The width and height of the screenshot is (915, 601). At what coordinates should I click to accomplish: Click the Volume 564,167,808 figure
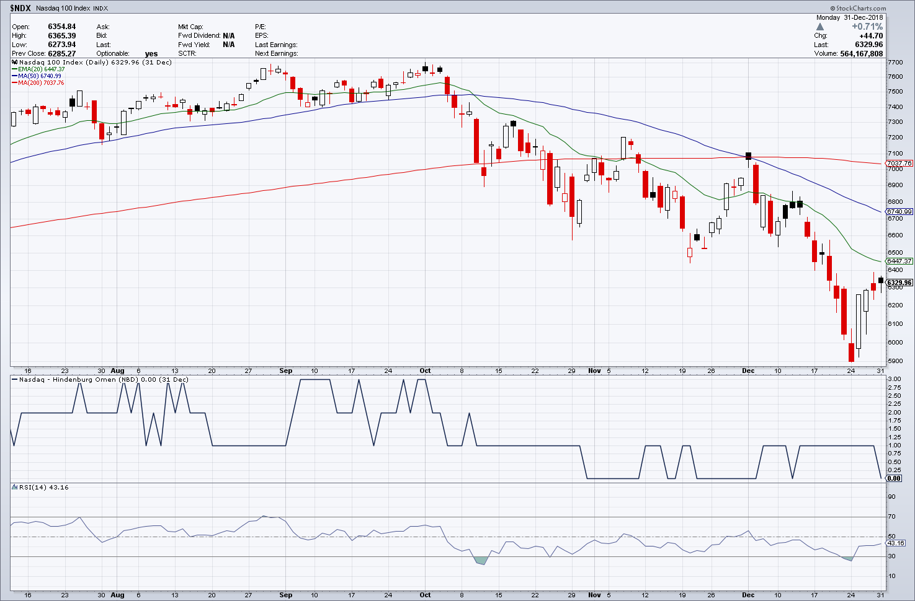862,54
